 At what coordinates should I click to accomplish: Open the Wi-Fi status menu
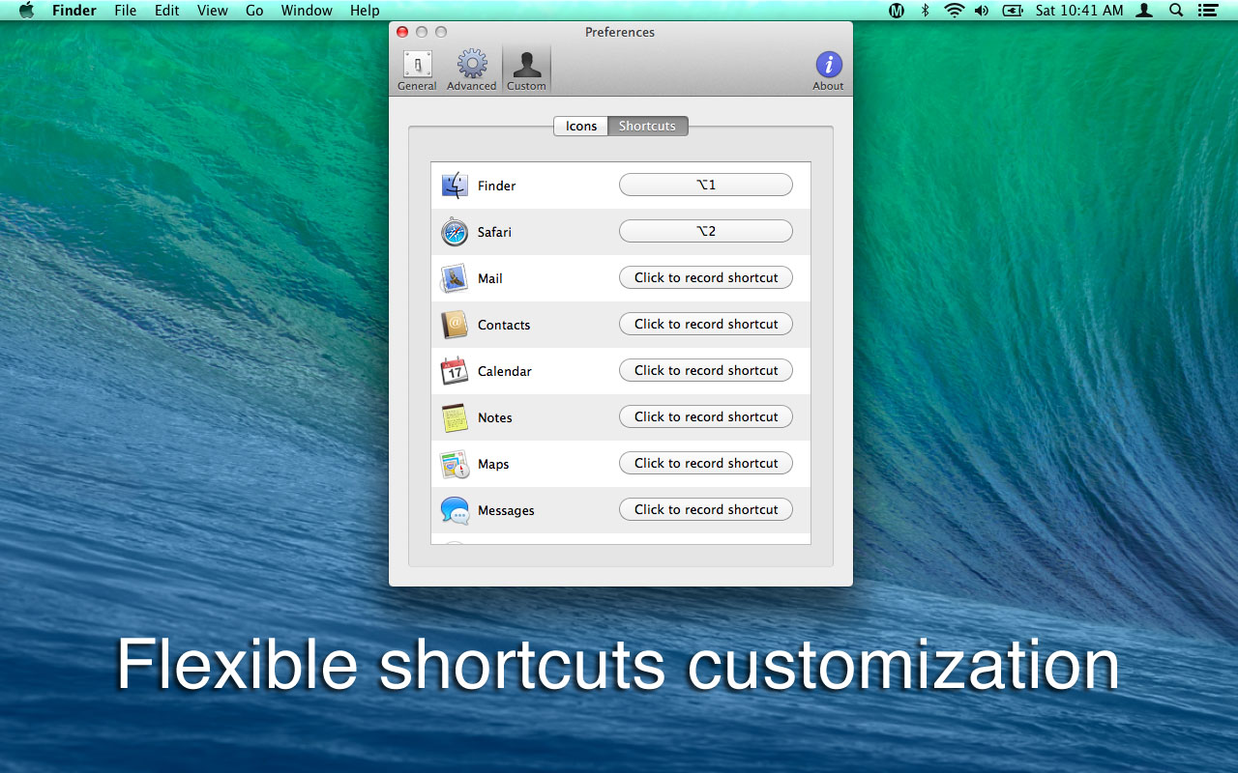click(955, 11)
